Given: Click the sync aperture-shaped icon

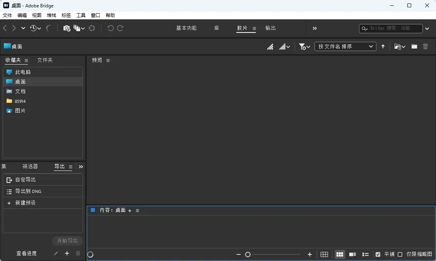Looking at the screenshot, I should pos(92,28).
